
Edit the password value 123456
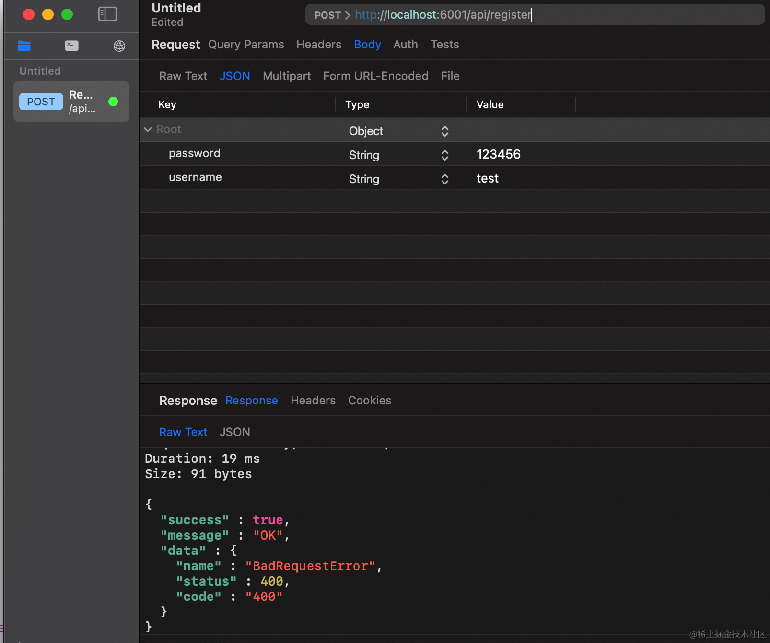click(x=499, y=154)
